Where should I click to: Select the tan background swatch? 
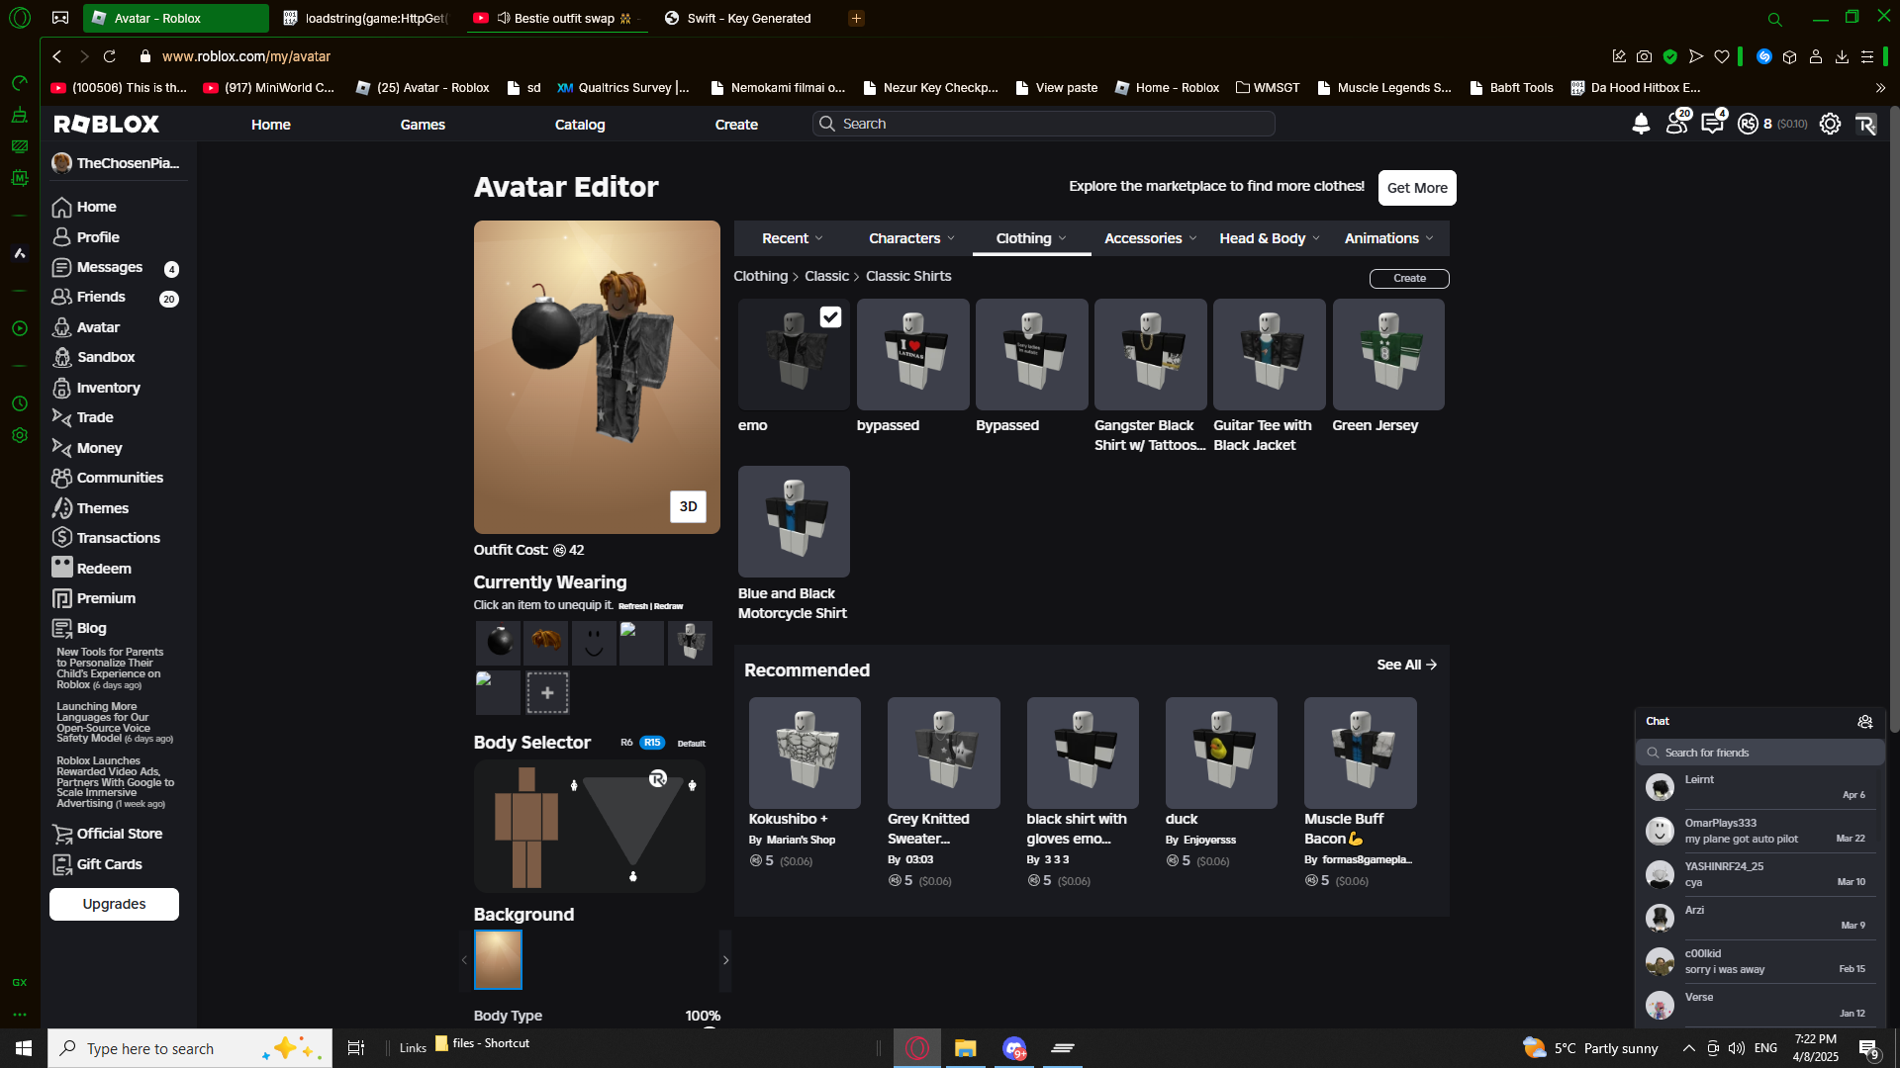[498, 959]
